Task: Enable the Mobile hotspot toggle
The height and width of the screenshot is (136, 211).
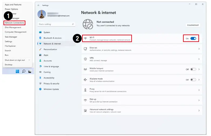Action: (x=193, y=69)
